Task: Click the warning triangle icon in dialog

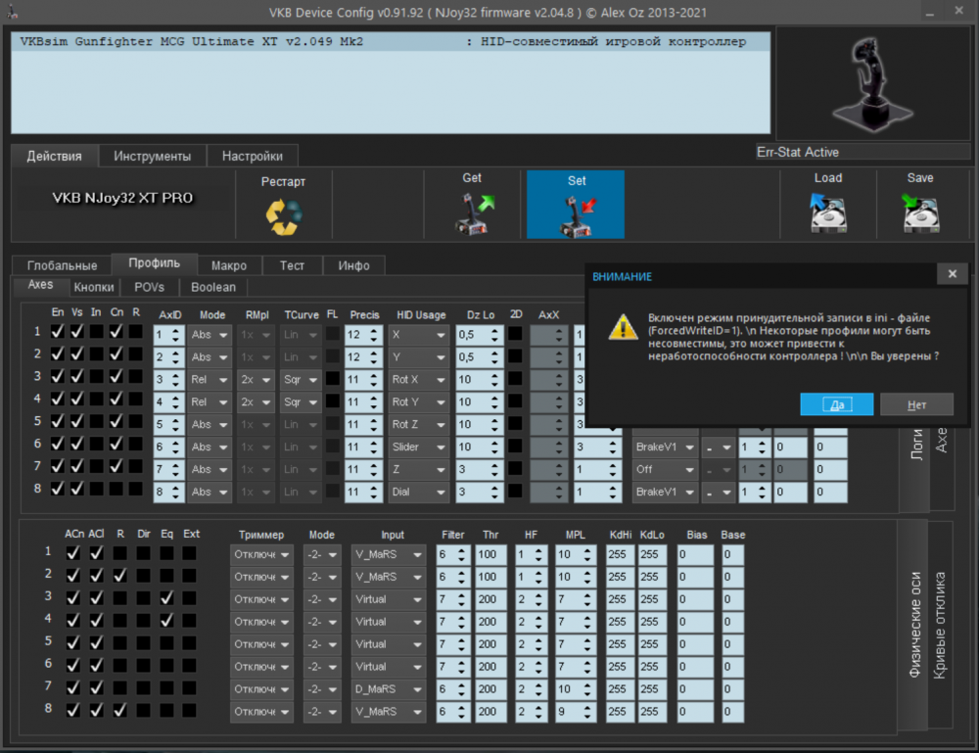Action: [x=623, y=327]
